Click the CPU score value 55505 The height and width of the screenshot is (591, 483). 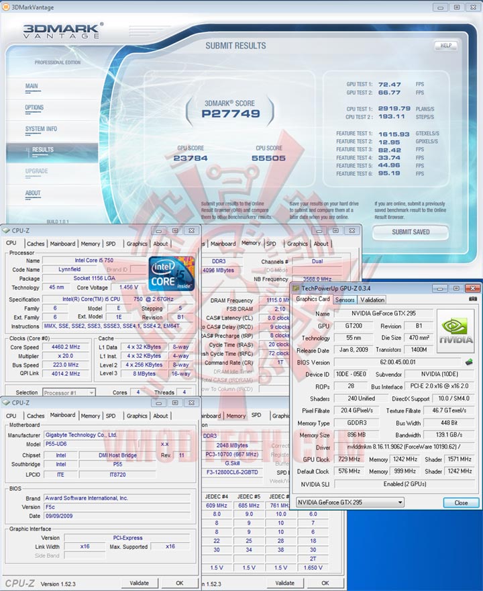tap(268, 158)
